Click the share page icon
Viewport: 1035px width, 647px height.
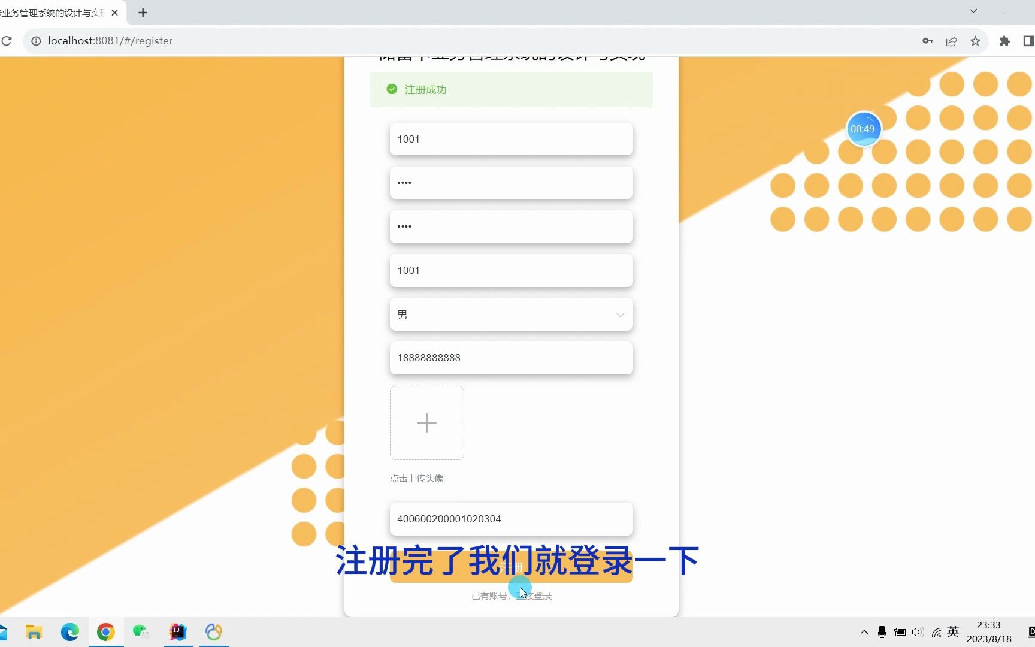click(952, 41)
